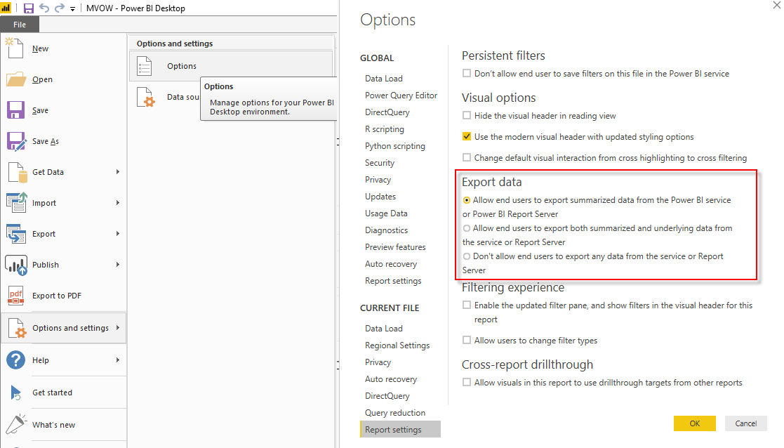
Task: Close the Options dialog with X
Action: coord(776,5)
